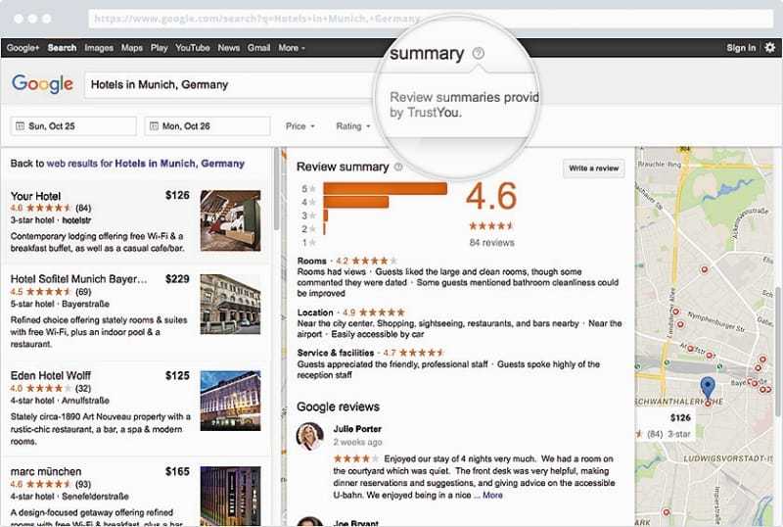Click the Review summary help icon
The image size is (783, 527).
pos(398,168)
